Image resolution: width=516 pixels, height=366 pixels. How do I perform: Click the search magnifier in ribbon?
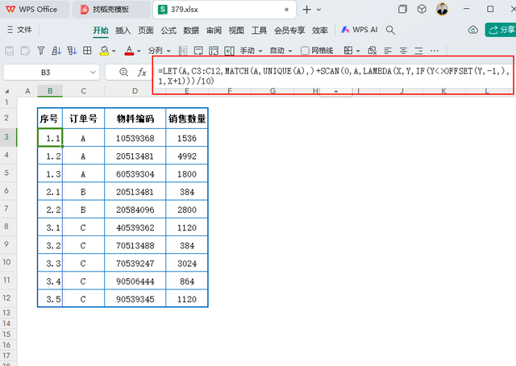pos(390,30)
